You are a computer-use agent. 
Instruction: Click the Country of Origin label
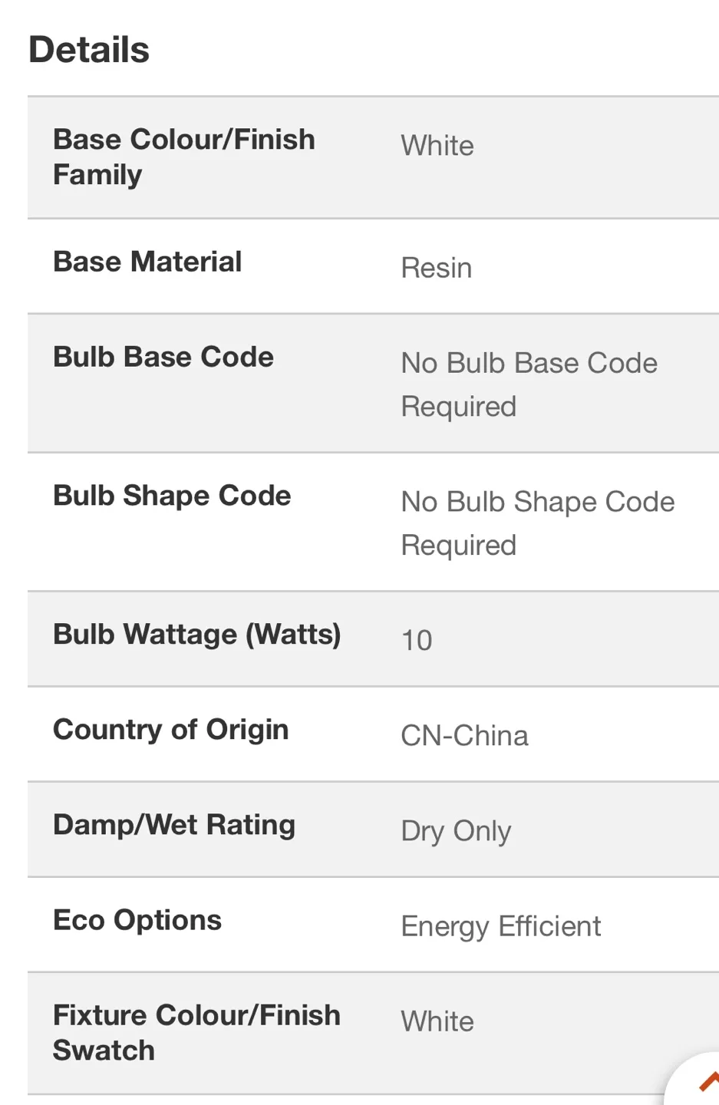pyautogui.click(x=171, y=730)
